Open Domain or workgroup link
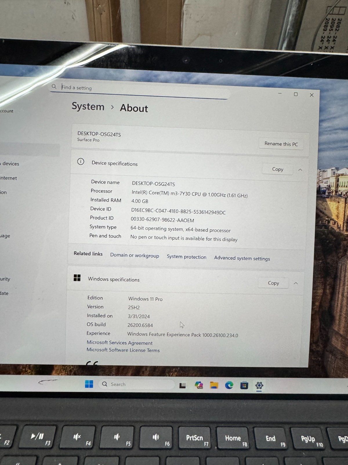The width and height of the screenshot is (348, 465). [135, 255]
